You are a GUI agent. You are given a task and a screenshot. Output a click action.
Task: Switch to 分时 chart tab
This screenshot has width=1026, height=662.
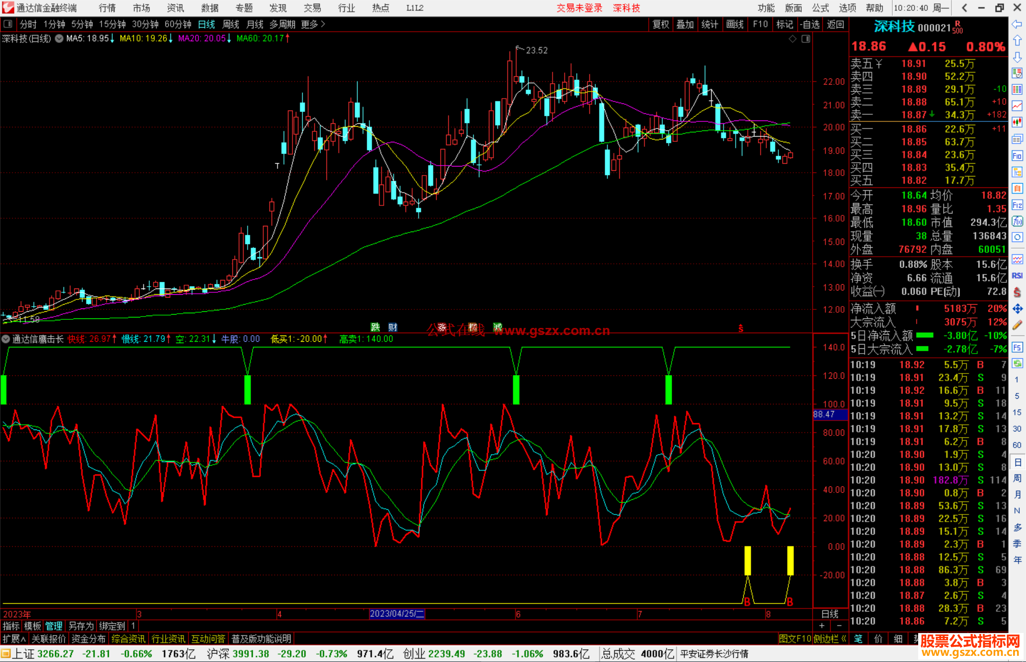point(28,24)
